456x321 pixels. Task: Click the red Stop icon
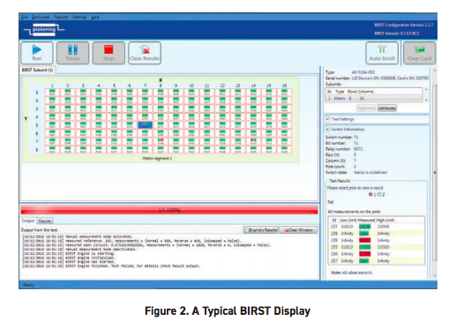click(108, 49)
